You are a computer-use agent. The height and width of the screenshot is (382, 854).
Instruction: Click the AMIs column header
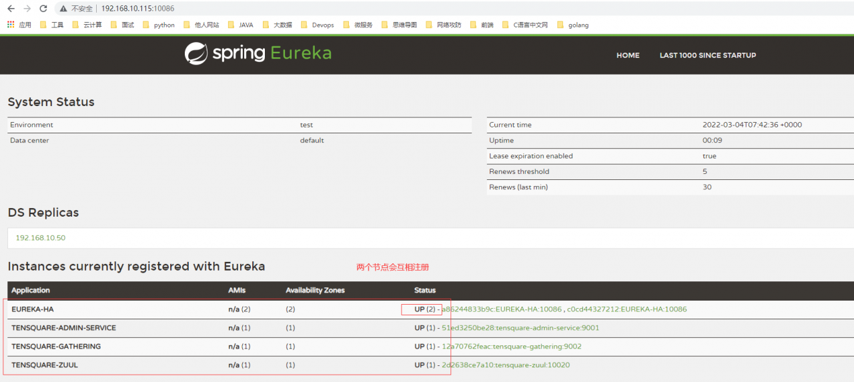click(x=238, y=291)
